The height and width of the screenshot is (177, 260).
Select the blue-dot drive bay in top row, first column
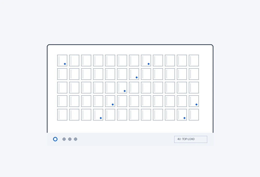[62, 60]
